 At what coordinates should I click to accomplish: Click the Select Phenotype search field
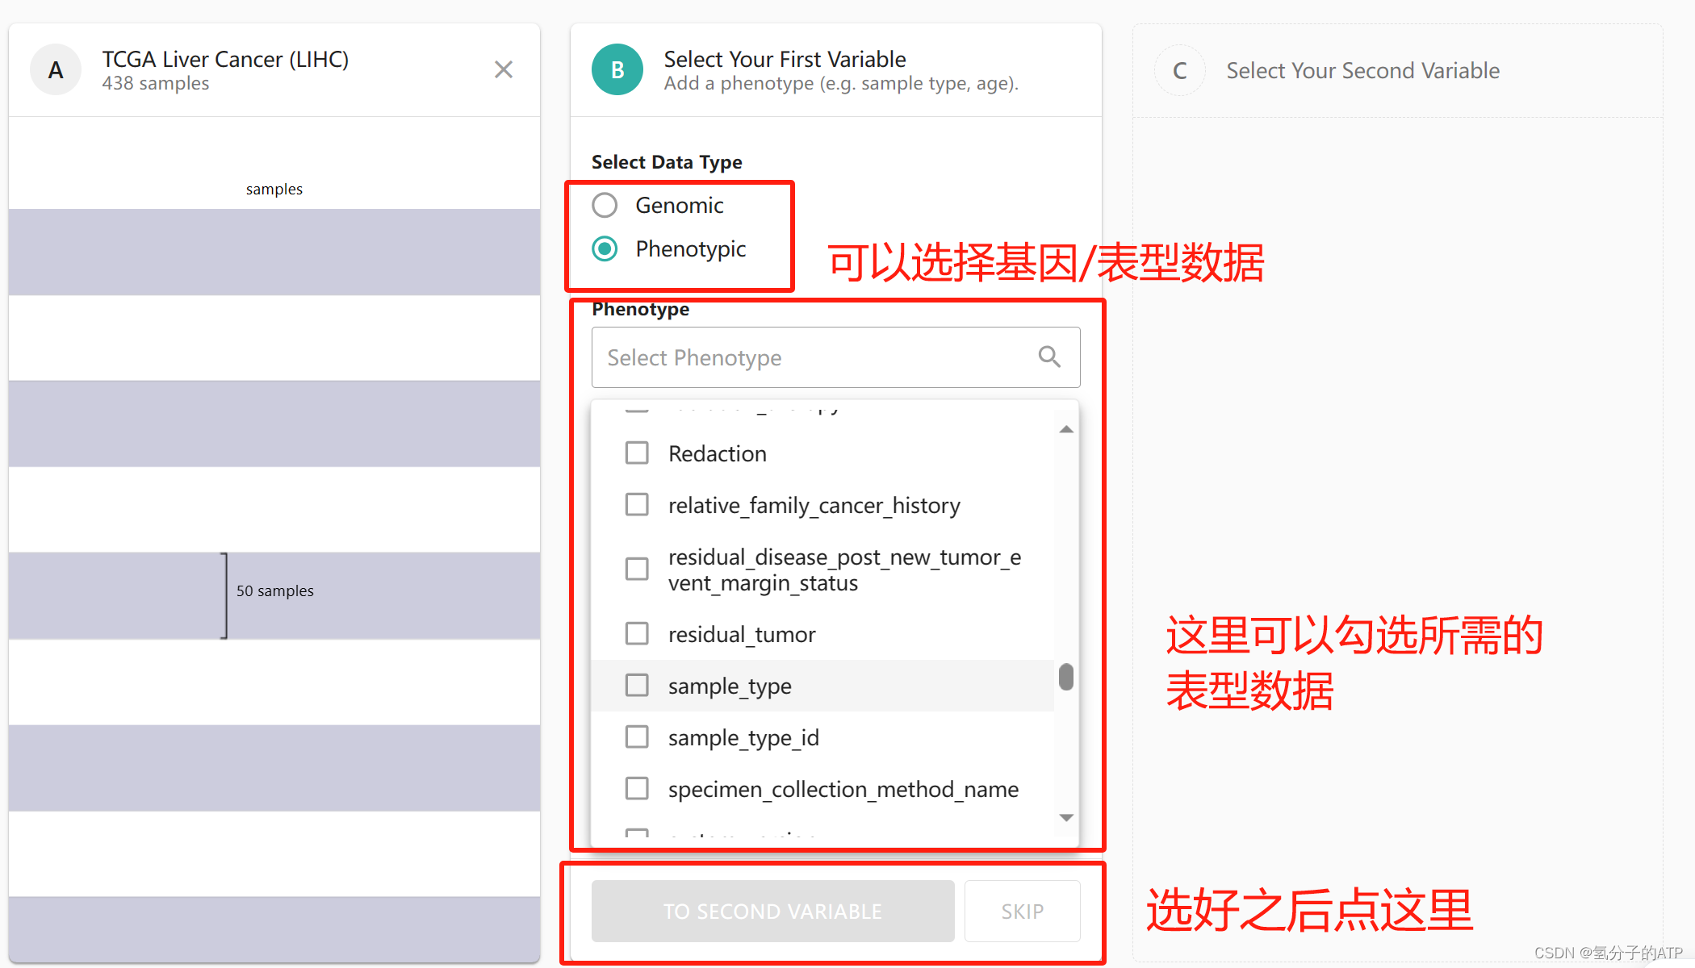tap(815, 357)
